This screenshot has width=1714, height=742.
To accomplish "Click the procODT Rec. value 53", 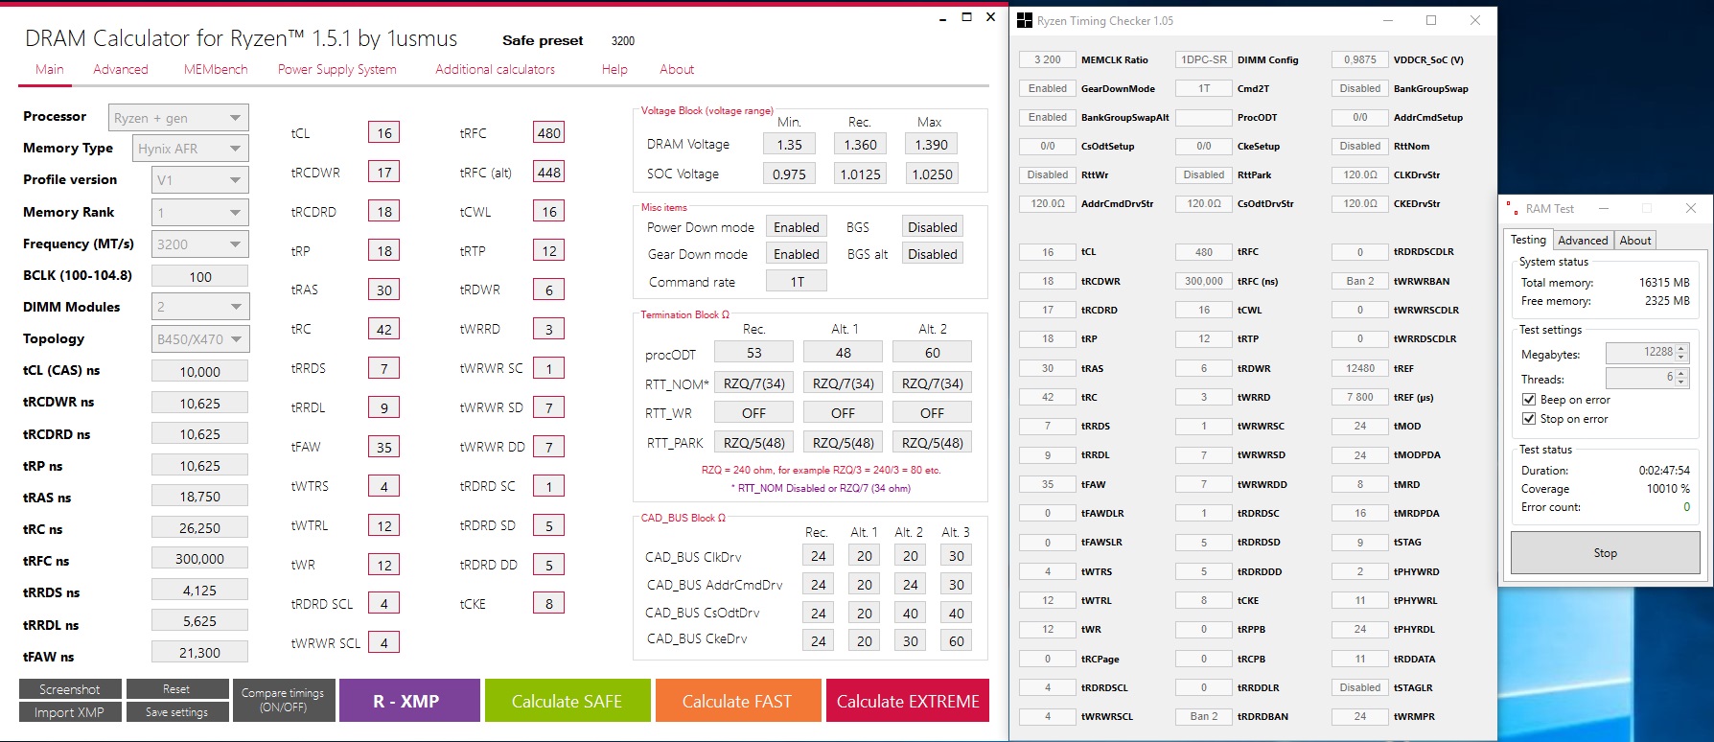I will [754, 353].
